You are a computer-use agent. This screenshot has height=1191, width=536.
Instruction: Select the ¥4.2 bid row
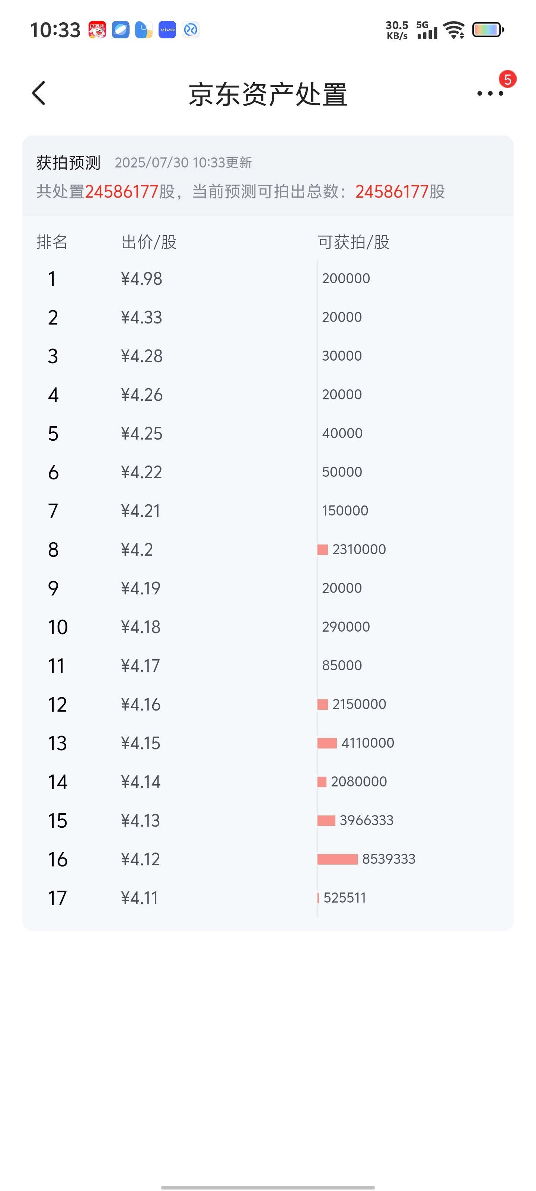tap(268, 550)
